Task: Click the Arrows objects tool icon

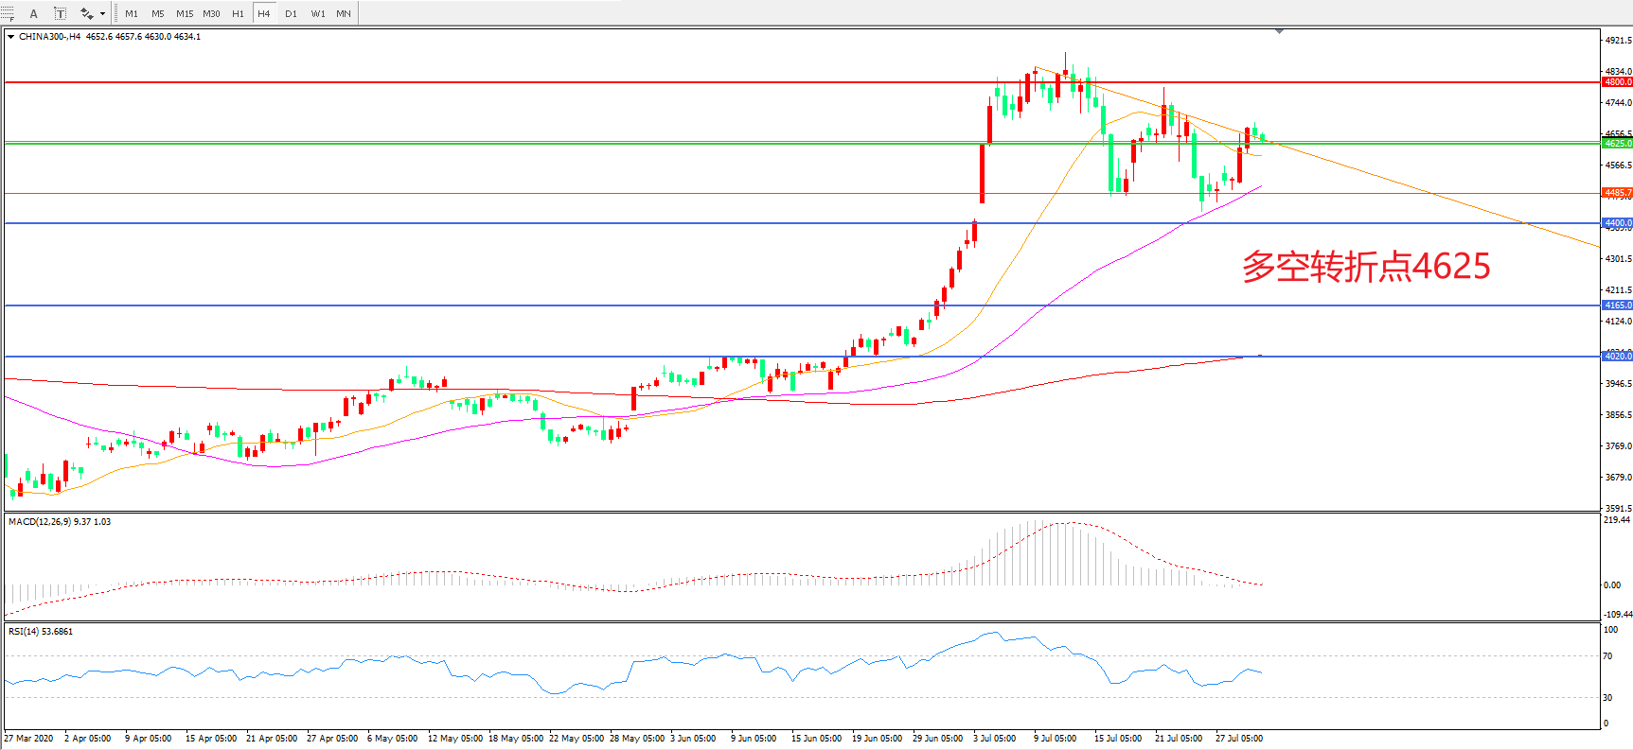Action: tap(86, 13)
